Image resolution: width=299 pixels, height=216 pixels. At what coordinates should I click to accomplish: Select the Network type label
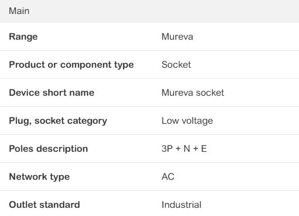[x=39, y=177]
